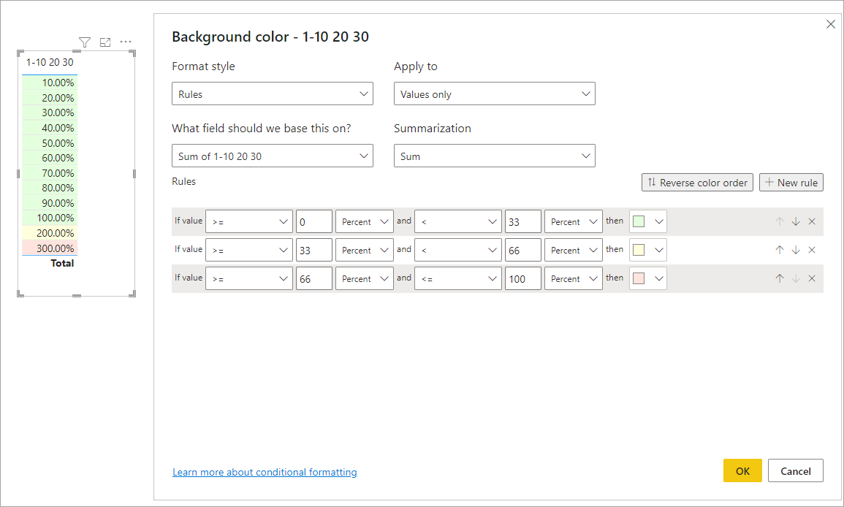The width and height of the screenshot is (844, 507).
Task: Delete the third rule (66 to 100)
Action: click(812, 278)
